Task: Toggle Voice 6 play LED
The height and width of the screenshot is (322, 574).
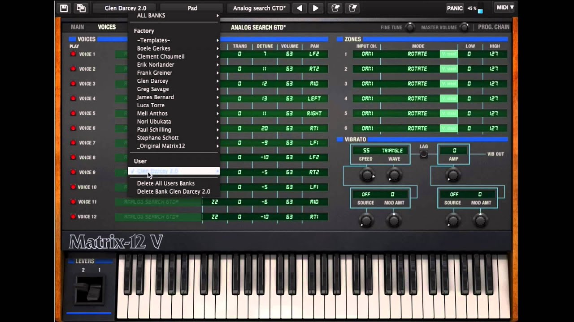Action: click(x=73, y=128)
